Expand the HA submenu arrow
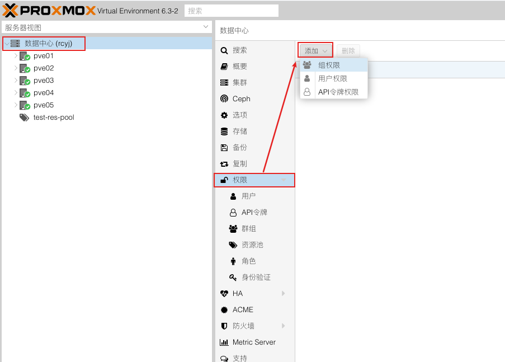Screen dimensions: 505x362 tap(284, 293)
